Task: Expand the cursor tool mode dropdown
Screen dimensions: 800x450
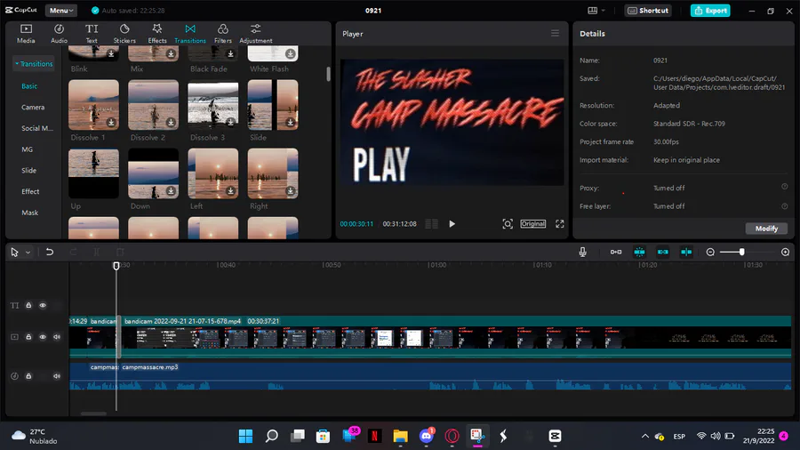Action: pyautogui.click(x=28, y=252)
